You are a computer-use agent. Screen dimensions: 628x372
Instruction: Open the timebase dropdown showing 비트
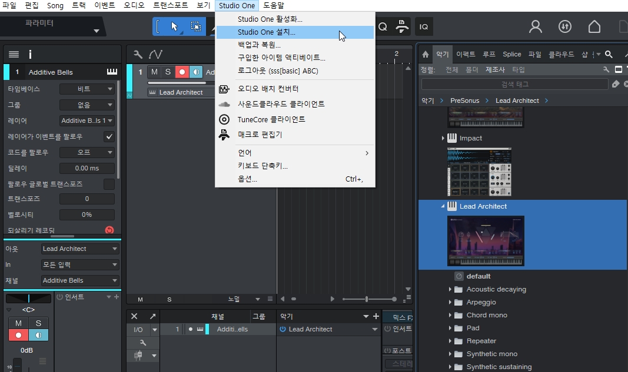click(87, 89)
